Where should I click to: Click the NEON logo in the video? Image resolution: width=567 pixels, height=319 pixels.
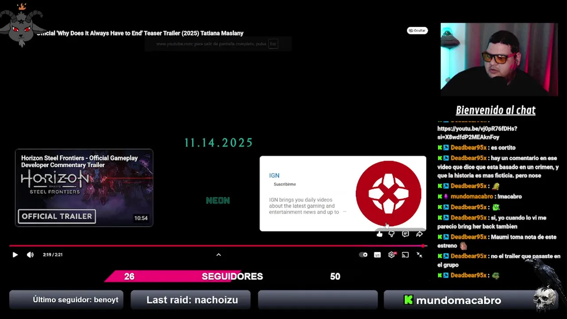click(x=218, y=201)
